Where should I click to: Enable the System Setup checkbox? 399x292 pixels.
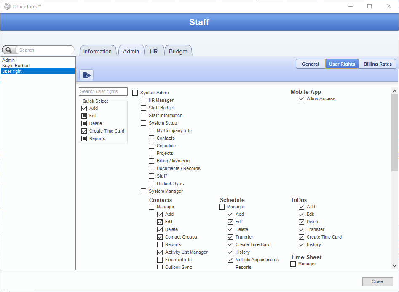point(144,123)
